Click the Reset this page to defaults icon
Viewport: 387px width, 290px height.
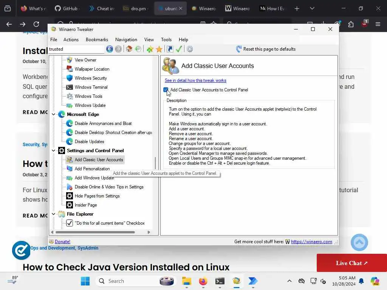[239, 49]
